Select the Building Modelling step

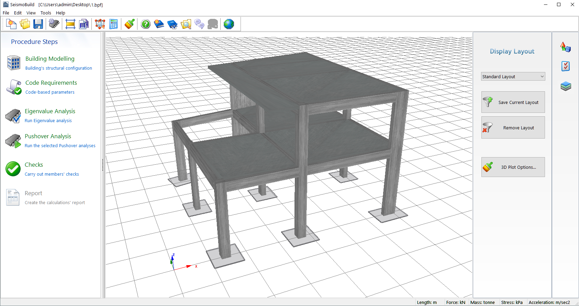pos(50,59)
